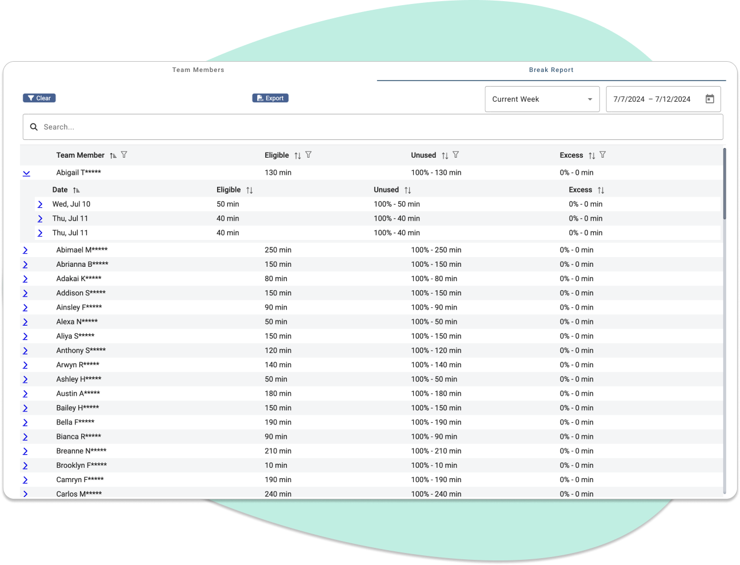Toggle sort order on the Unused column
This screenshot has height=565, width=740.
(444, 155)
